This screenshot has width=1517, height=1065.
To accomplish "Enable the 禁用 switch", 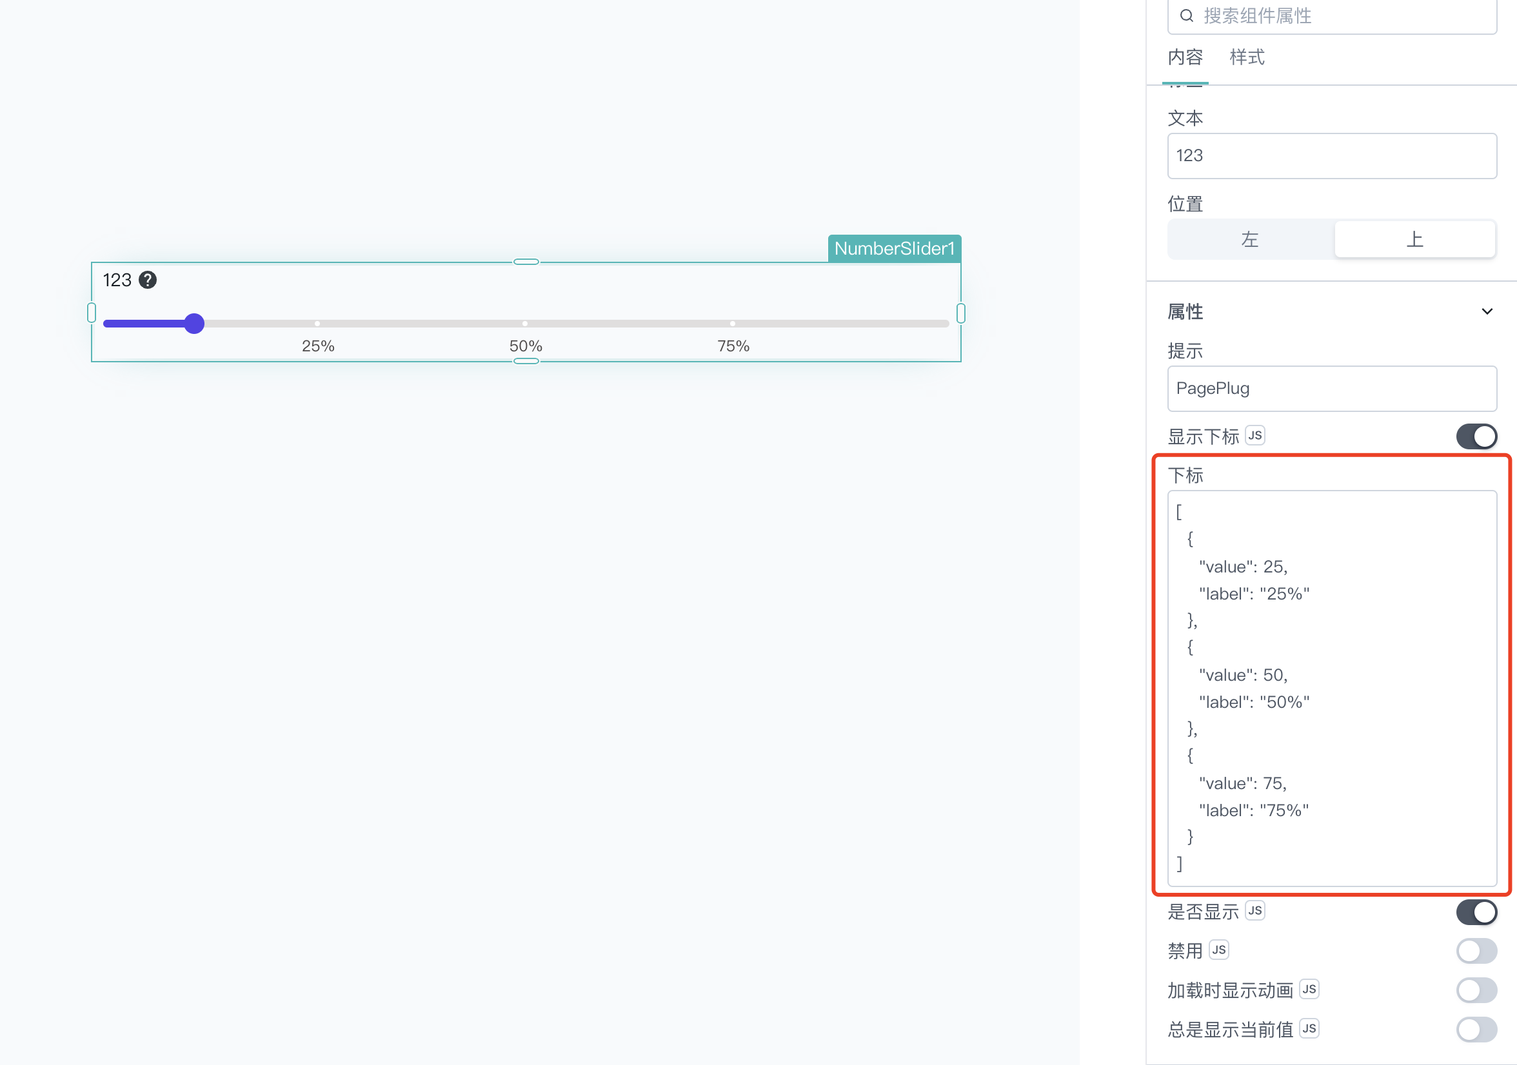I will [1476, 951].
